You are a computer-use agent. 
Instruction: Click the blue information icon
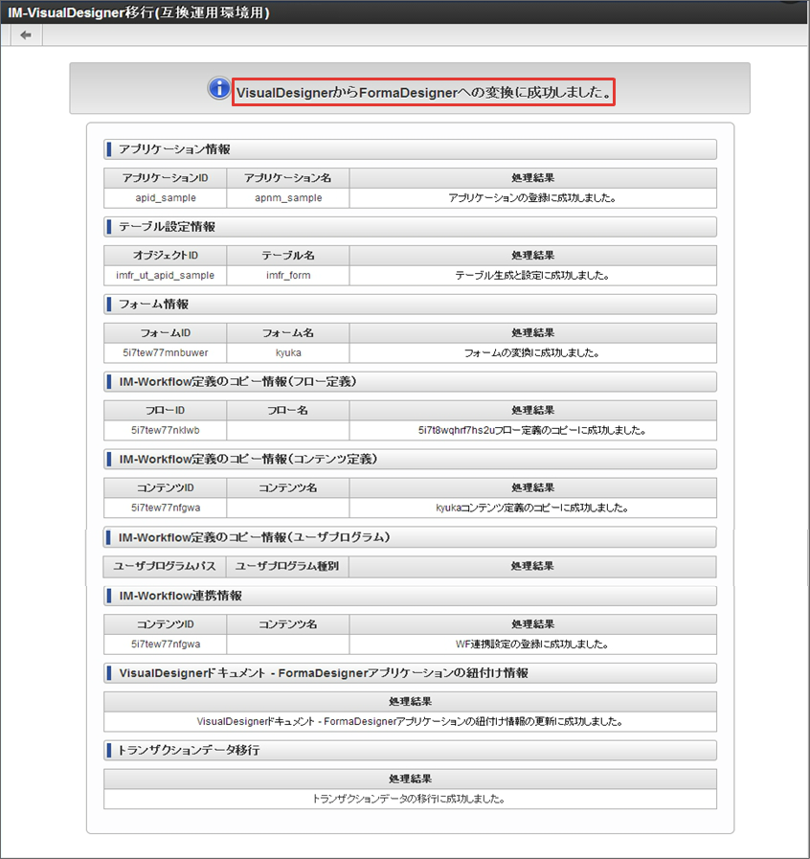(x=218, y=88)
